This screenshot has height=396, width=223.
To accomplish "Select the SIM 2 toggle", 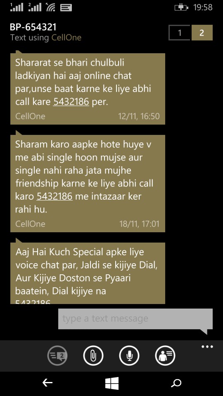I will (202, 33).
